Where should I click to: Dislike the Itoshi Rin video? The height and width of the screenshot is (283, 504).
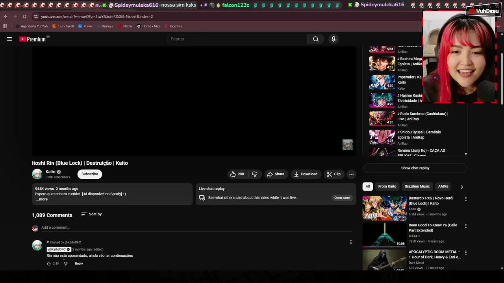pos(255,174)
